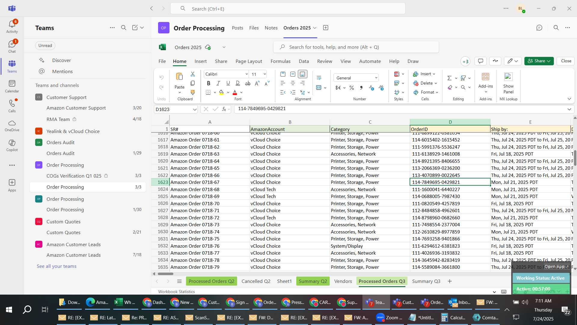Toggle Double Underline formatting
The height and width of the screenshot is (325, 577).
point(238,83)
